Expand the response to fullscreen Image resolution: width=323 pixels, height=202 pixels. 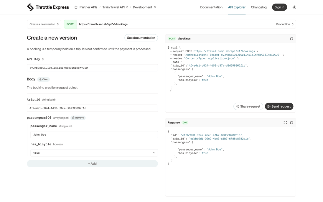click(x=285, y=122)
